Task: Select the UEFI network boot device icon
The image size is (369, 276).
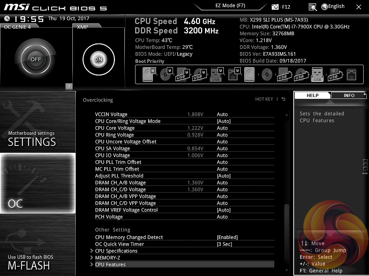Action: [234, 74]
